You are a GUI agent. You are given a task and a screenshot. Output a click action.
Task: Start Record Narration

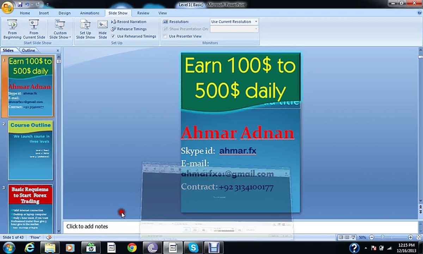(129, 22)
